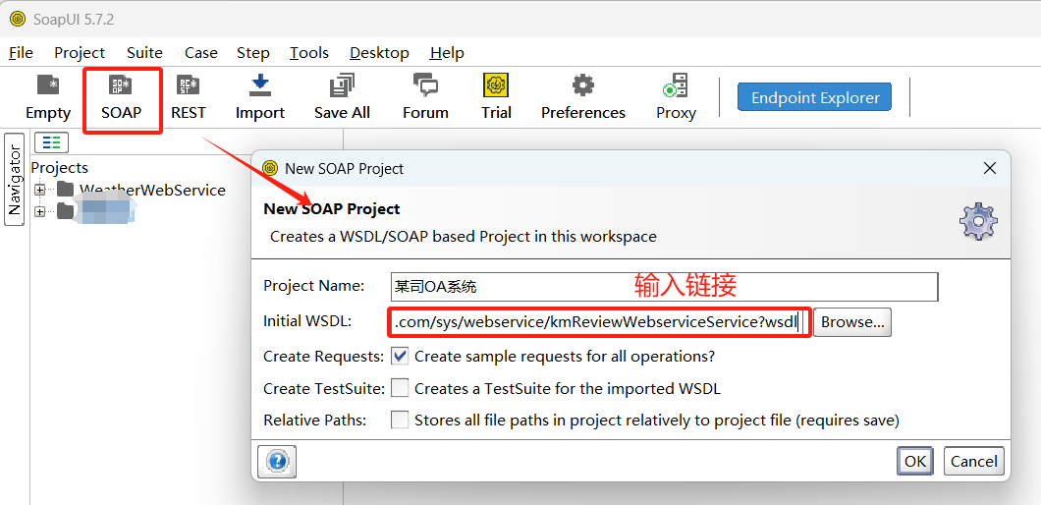Toggle the Navigator side tab
Image resolution: width=1041 pixels, height=505 pixels.
[15, 180]
